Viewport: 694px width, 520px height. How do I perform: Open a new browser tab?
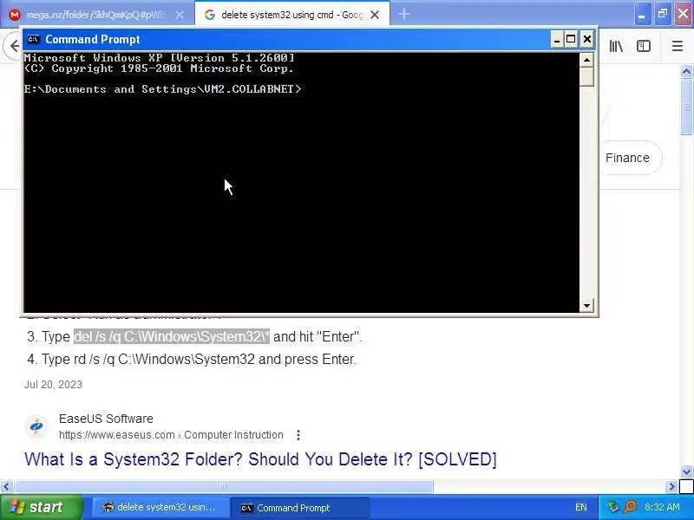click(x=404, y=14)
